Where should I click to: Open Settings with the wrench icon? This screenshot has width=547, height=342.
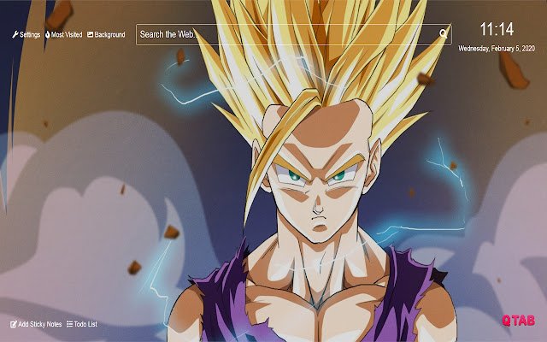tap(26, 34)
